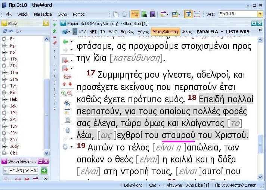The height and width of the screenshot is (190, 266).
Task: Click the purple binoculars book icon
Action: point(152,14)
